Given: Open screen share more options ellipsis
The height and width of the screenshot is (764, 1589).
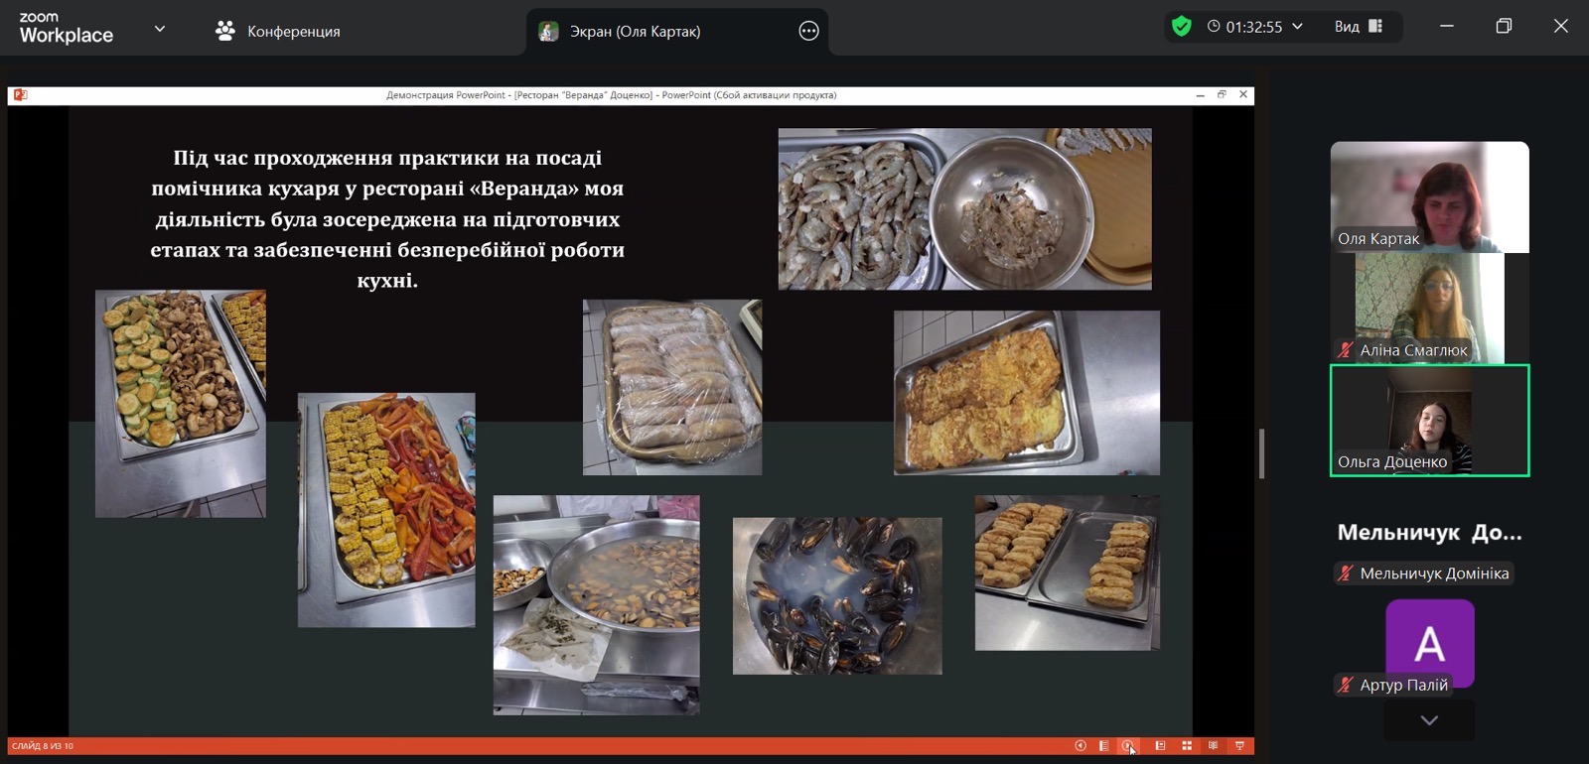Looking at the screenshot, I should pos(808,31).
